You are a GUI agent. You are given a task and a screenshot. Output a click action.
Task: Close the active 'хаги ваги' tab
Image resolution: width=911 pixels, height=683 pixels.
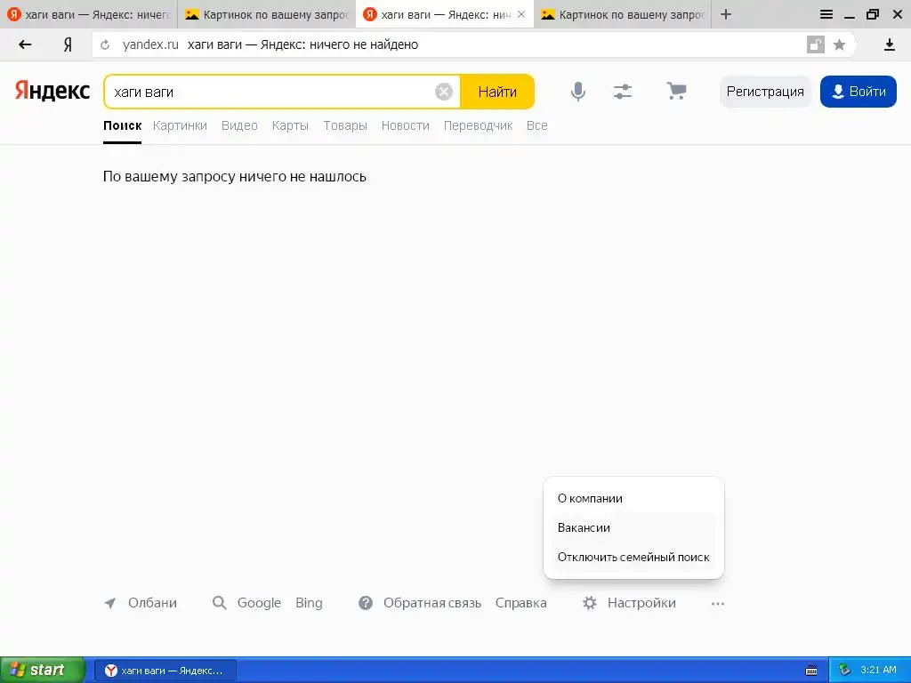[x=521, y=14]
